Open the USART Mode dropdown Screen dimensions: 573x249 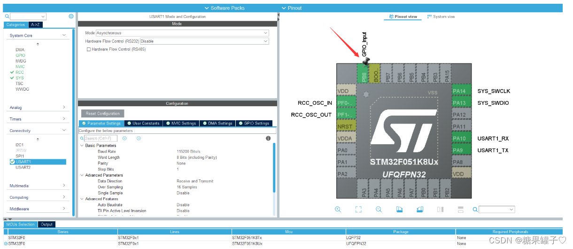pyautogui.click(x=182, y=33)
